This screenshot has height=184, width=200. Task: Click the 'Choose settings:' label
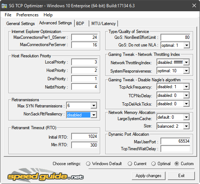tap(67, 164)
